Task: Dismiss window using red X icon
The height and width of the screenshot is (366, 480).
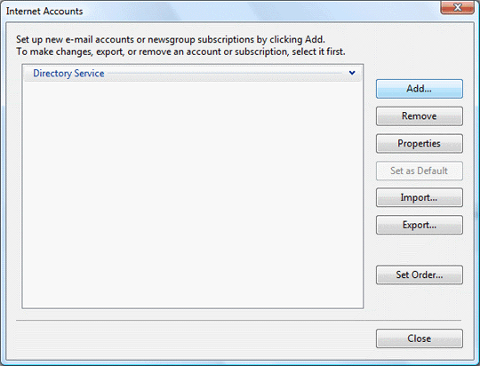Action: (458, 7)
